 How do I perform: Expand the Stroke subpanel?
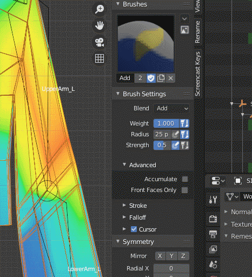[x=124, y=206]
